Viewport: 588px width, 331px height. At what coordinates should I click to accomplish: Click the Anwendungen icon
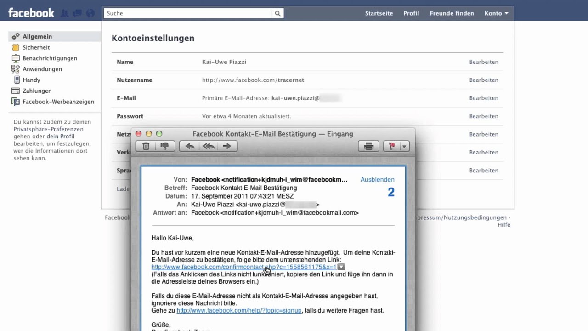click(16, 69)
